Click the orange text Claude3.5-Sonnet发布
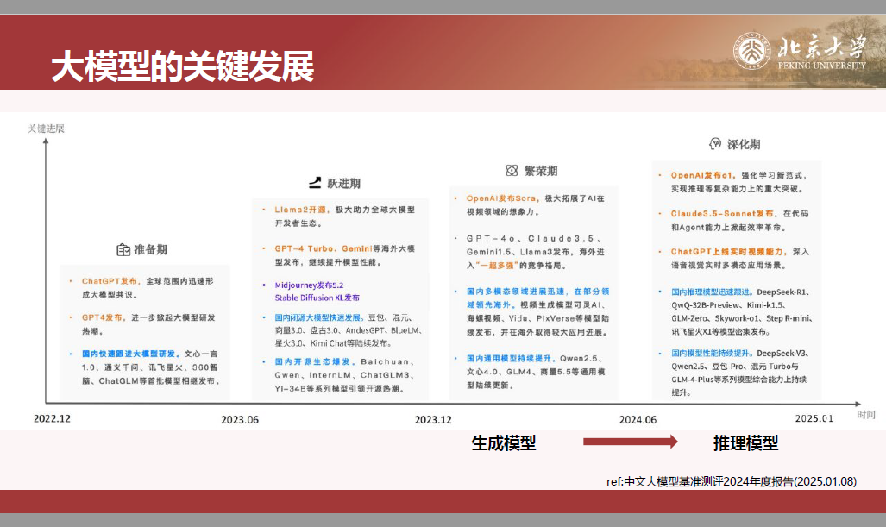 [722, 214]
